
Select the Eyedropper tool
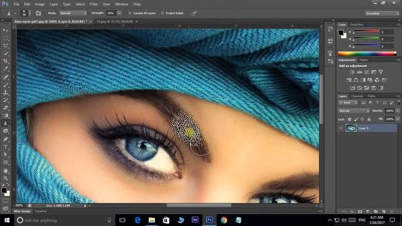(x=6, y=68)
